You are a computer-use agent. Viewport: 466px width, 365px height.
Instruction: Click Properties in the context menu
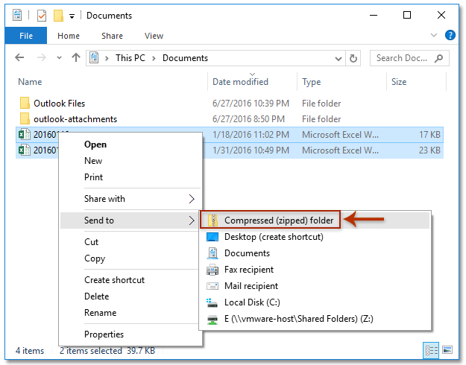tap(104, 334)
